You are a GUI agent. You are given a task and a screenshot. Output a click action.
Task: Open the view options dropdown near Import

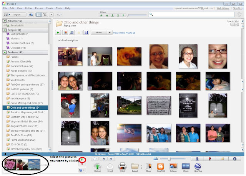(x=51, y=15)
